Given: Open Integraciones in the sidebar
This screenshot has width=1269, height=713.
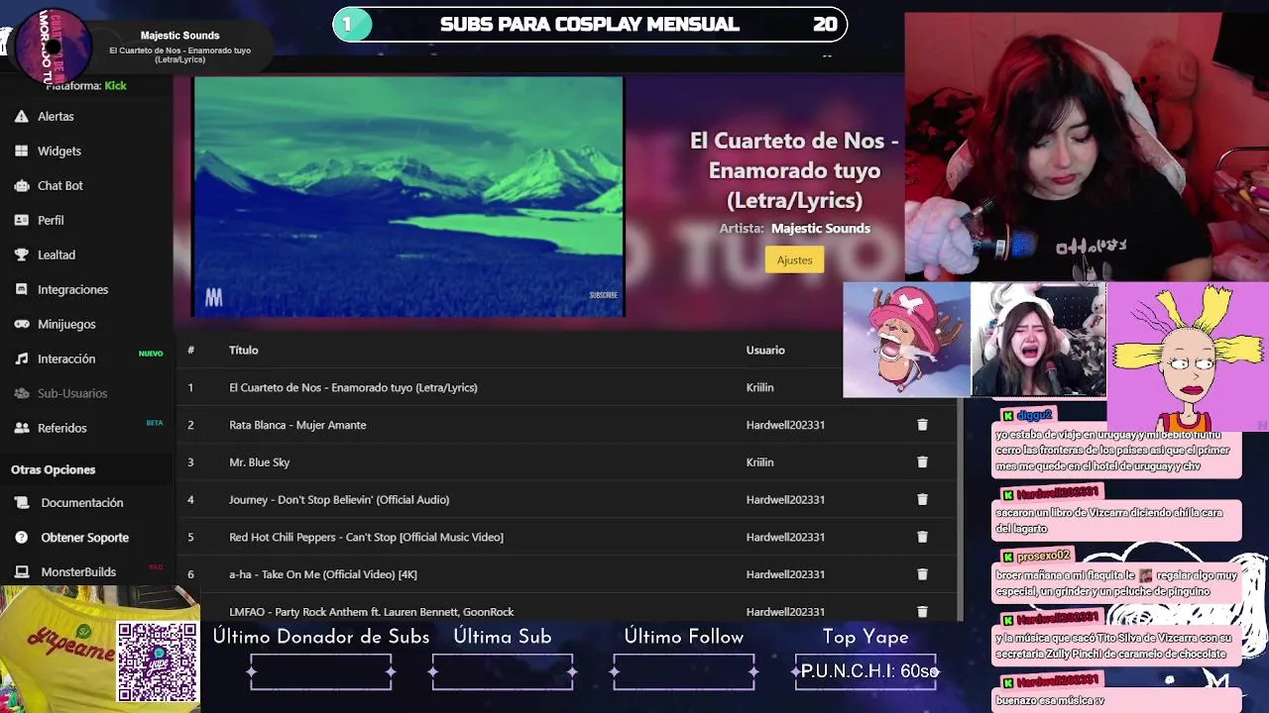Looking at the screenshot, I should (x=73, y=289).
